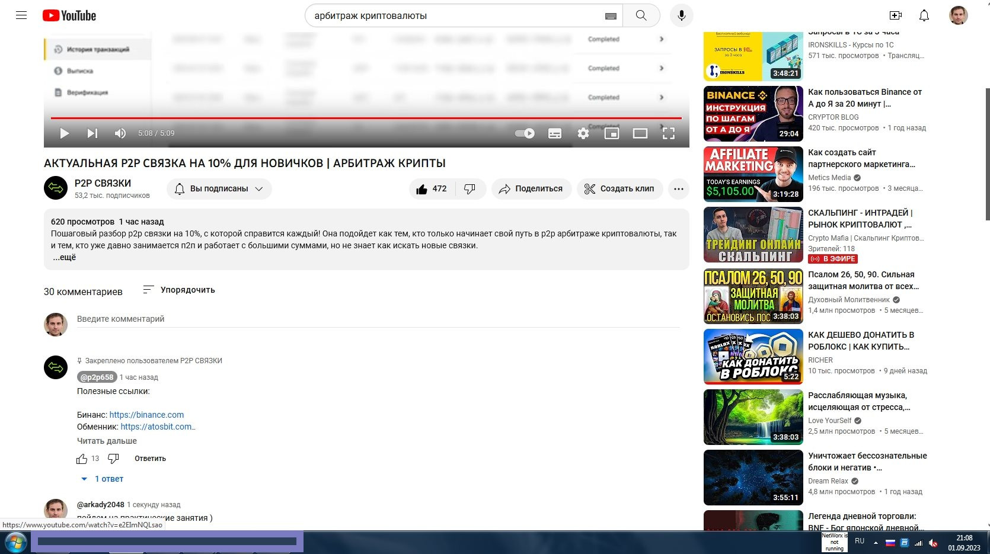
Task: Open КАК ДЕШЕВО ДОНАТИТЬ В РОБЛОКС video
Action: tap(861, 341)
